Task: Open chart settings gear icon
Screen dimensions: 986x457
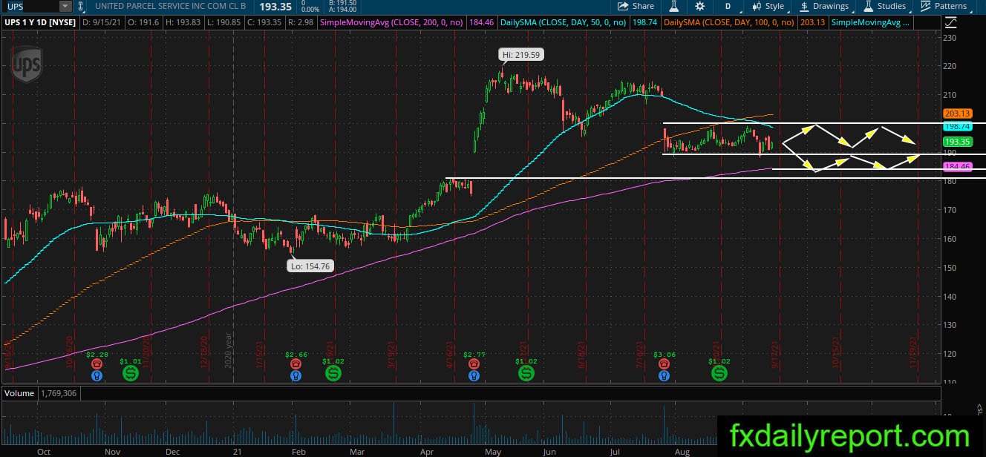Action: point(700,6)
